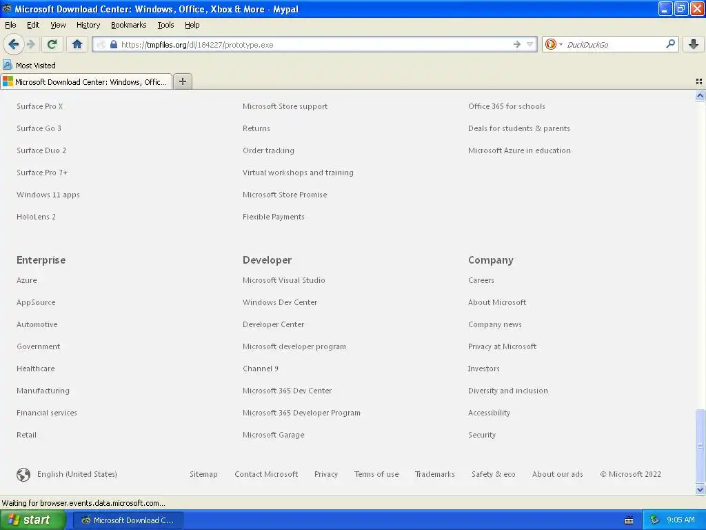
Task: Open the AppSource link
Action: (x=36, y=302)
